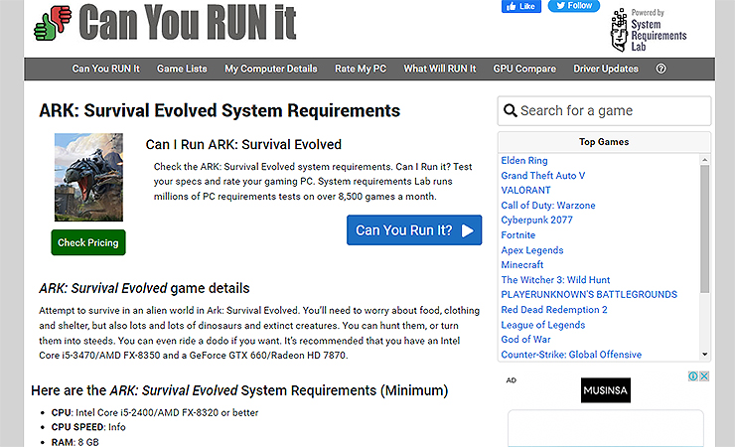Viewport: 735px width, 447px height.
Task: Open the Can You RUN It menu item
Action: [106, 69]
